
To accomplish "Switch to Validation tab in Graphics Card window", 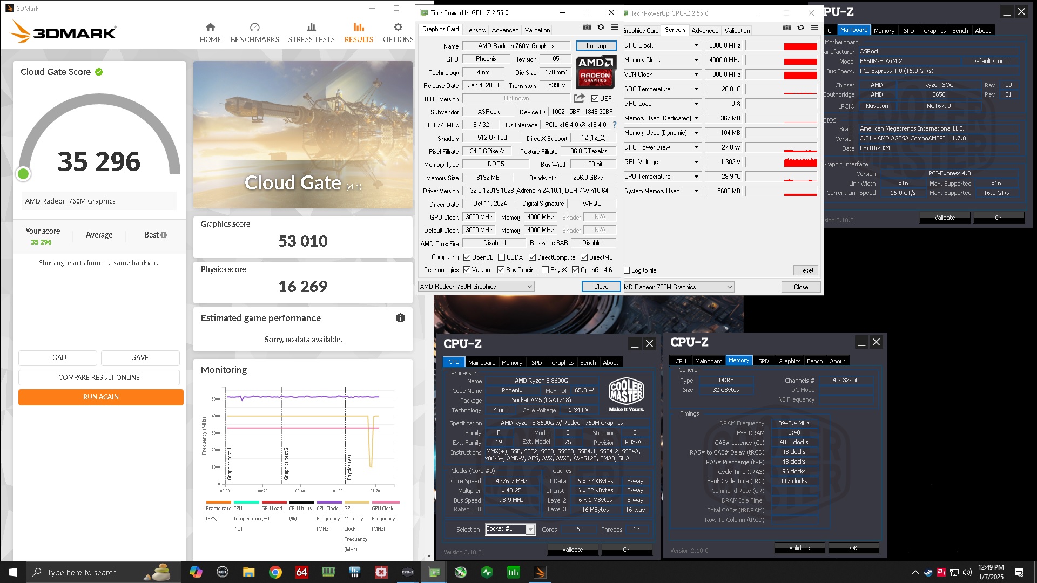I will 537,30.
